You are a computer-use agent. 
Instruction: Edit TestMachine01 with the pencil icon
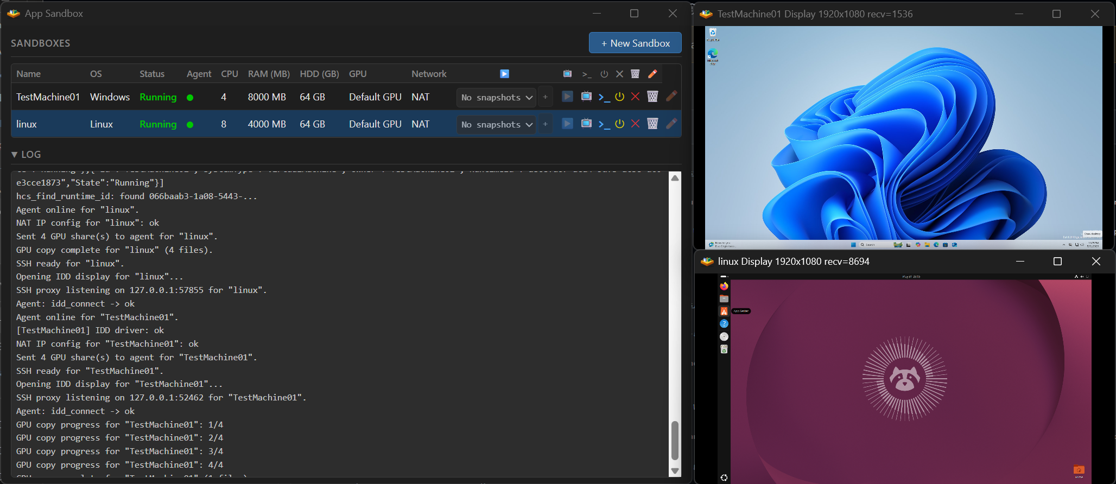(671, 96)
